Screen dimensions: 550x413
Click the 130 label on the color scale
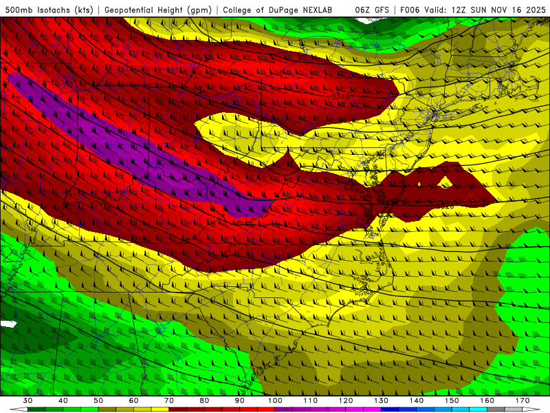click(x=382, y=401)
